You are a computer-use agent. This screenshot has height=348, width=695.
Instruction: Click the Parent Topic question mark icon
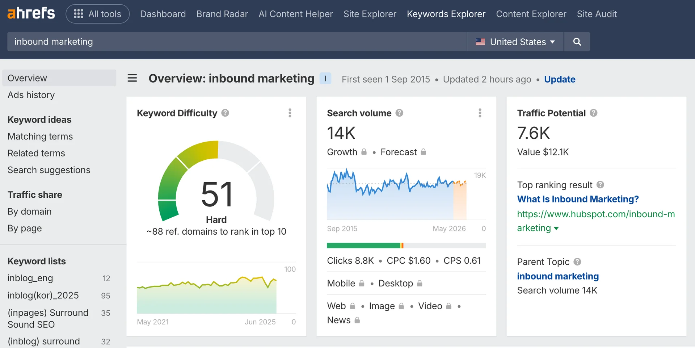[x=577, y=262]
